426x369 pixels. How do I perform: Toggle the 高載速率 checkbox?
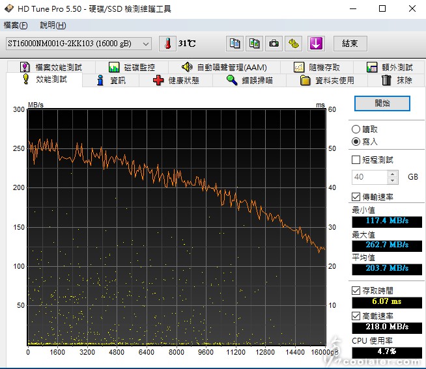(356, 316)
